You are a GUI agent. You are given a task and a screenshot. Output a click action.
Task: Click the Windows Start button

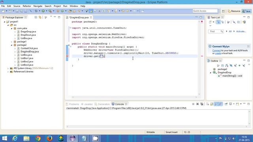point(4,138)
